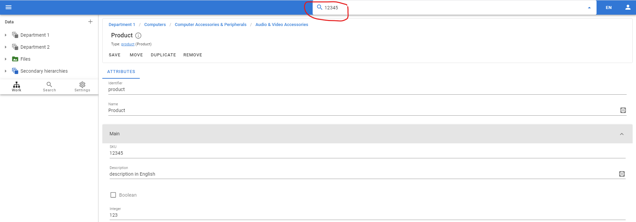Switch to the Search view in sidebar
This screenshot has width=636, height=222.
coord(49,87)
